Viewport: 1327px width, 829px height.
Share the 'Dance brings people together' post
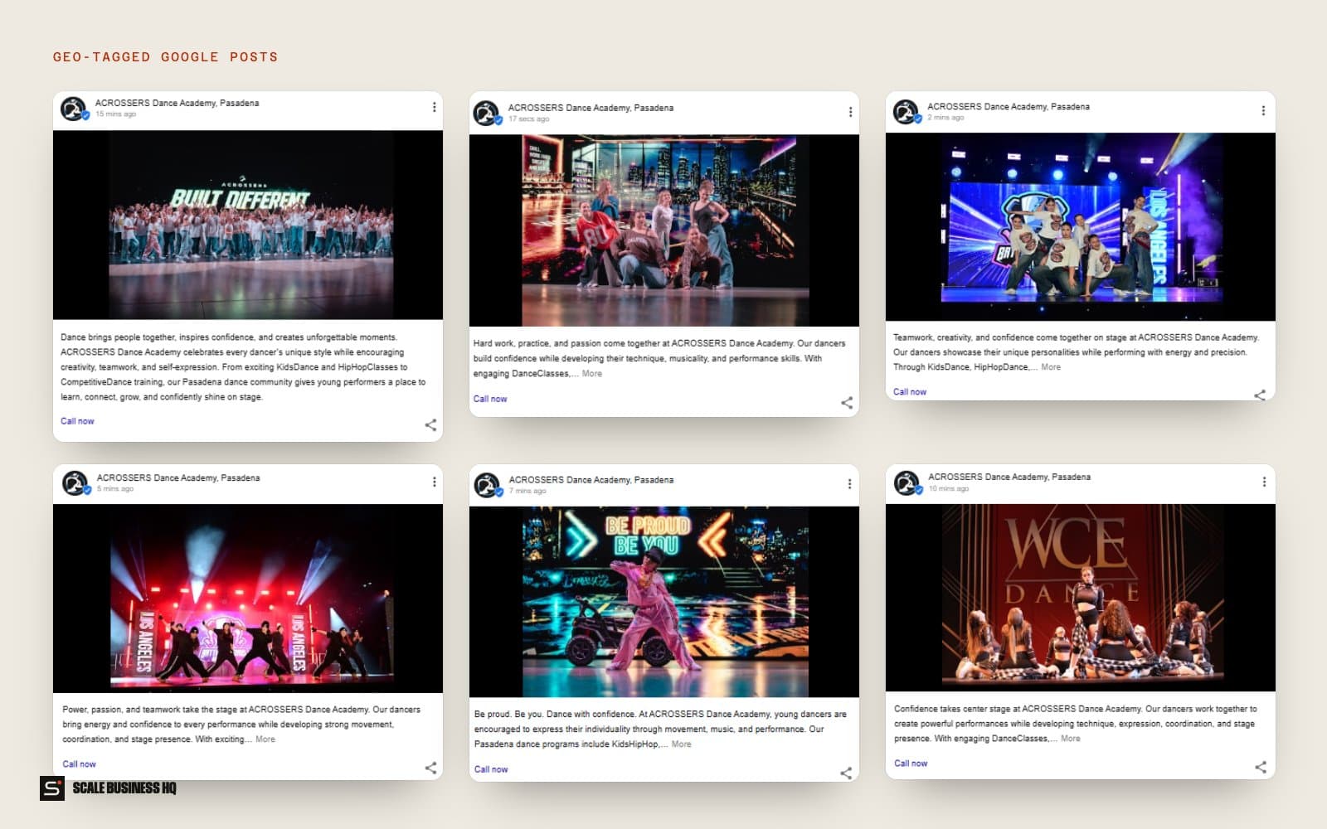pos(430,425)
